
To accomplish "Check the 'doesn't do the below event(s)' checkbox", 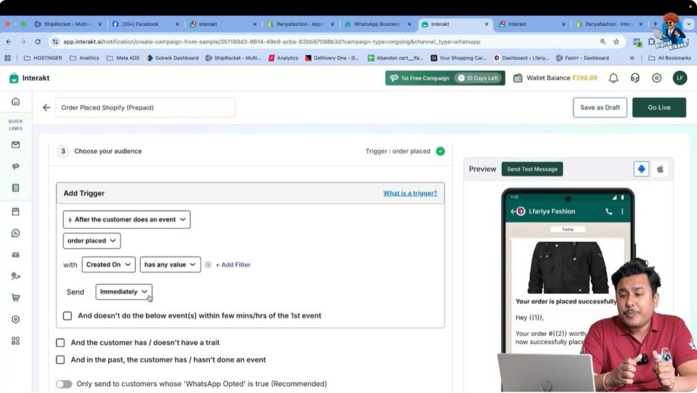I will pyautogui.click(x=66, y=315).
